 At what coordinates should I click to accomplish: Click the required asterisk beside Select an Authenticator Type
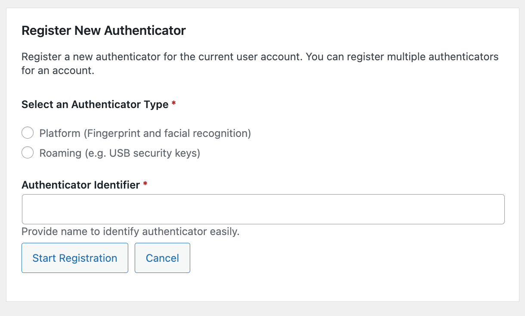pyautogui.click(x=173, y=104)
